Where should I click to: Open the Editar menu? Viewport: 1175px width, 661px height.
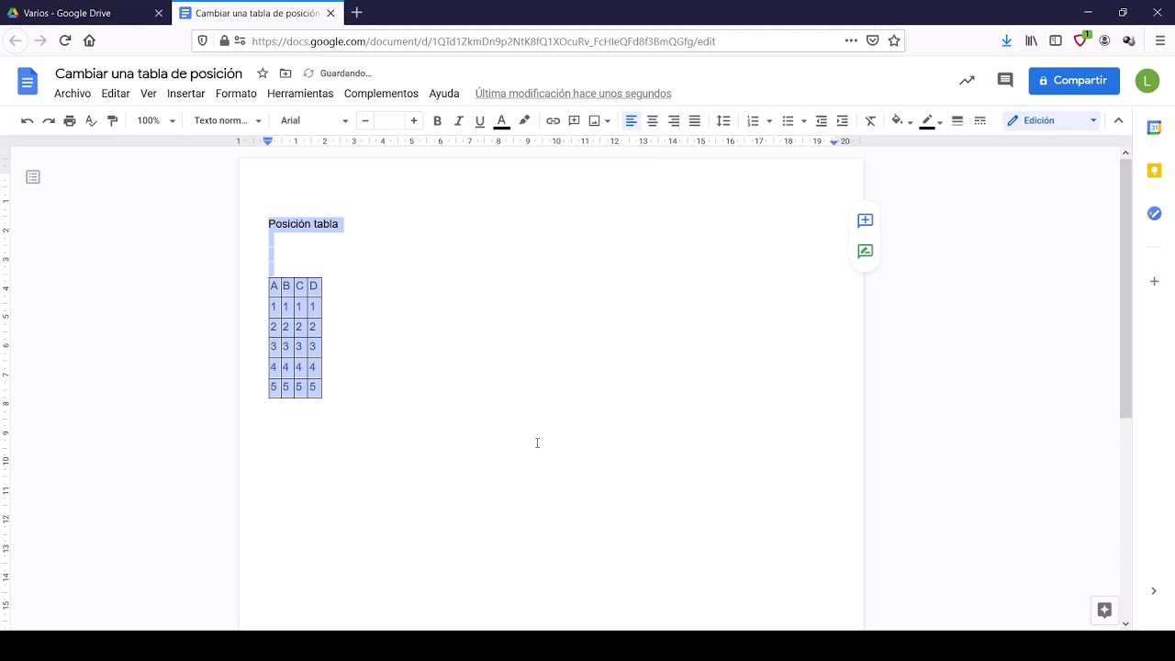pyautogui.click(x=116, y=94)
